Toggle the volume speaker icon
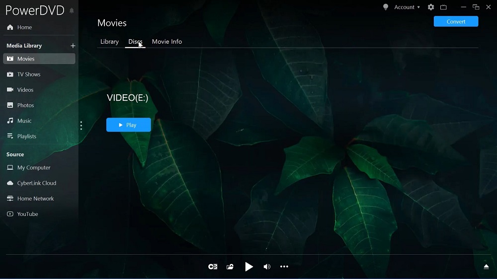The height and width of the screenshot is (279, 497). [x=267, y=267]
